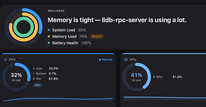Viewport: 206px width, 107px height.
Task: Click the blue Normal status dot
Action: point(100,60)
